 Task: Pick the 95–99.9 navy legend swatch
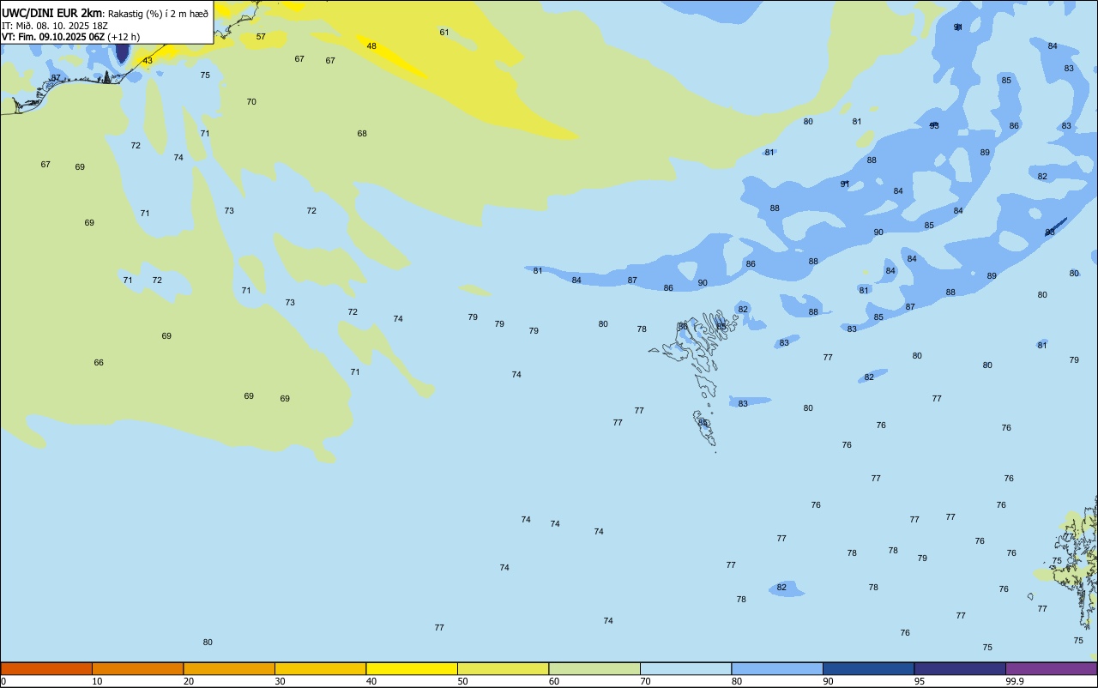[960, 668]
